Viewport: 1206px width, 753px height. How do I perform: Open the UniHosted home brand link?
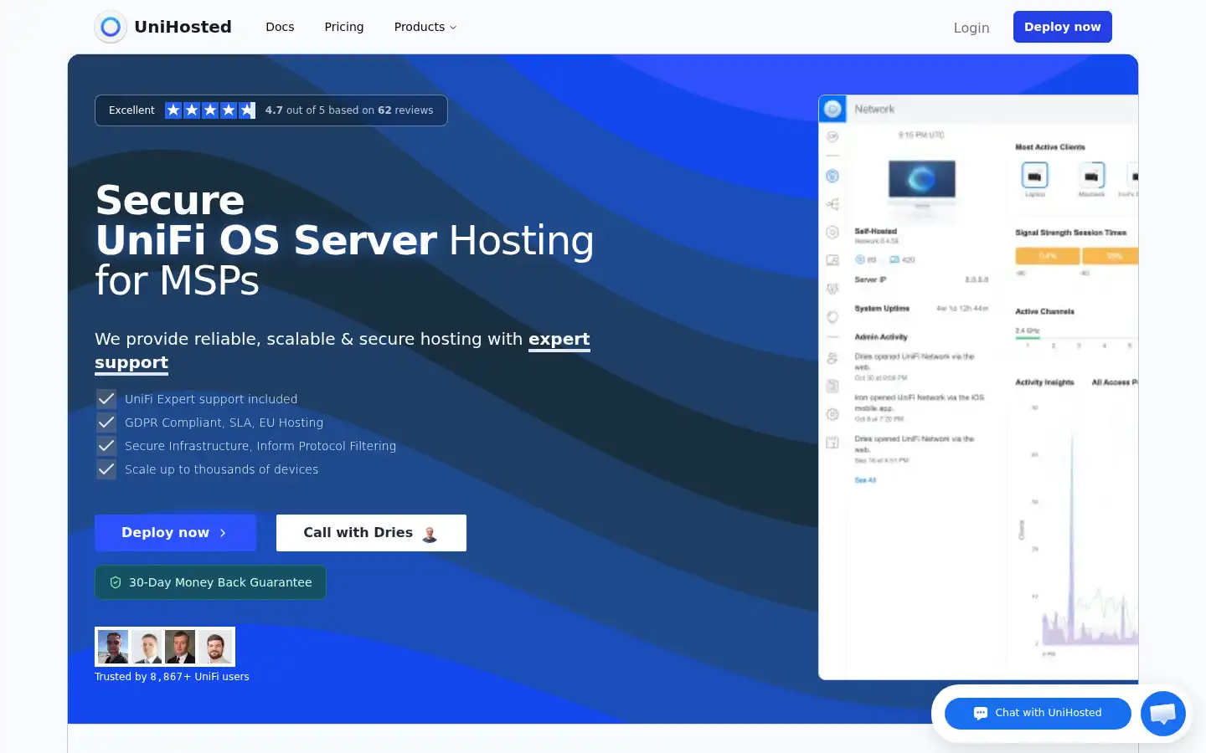(x=163, y=27)
